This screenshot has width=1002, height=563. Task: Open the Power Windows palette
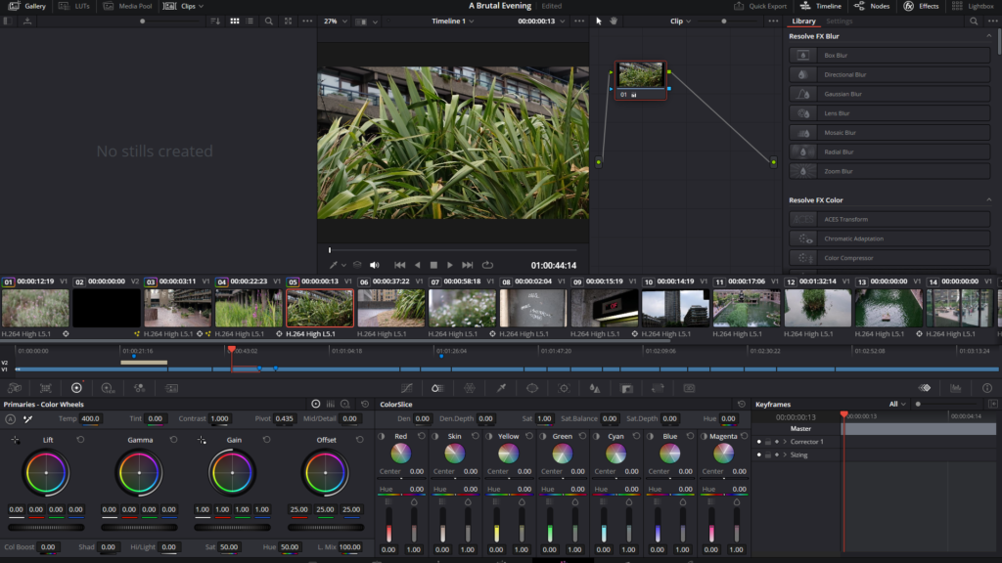coord(532,388)
